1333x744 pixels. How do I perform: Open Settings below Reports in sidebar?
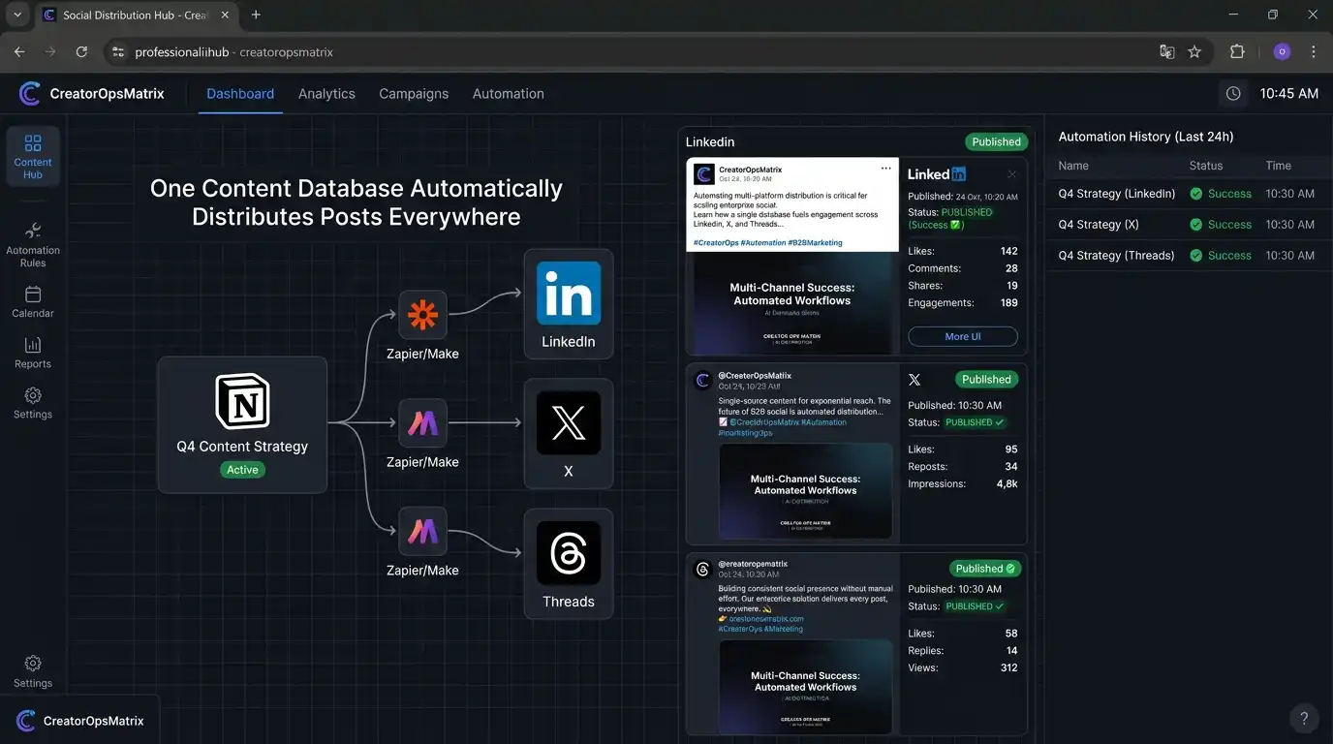tap(33, 402)
